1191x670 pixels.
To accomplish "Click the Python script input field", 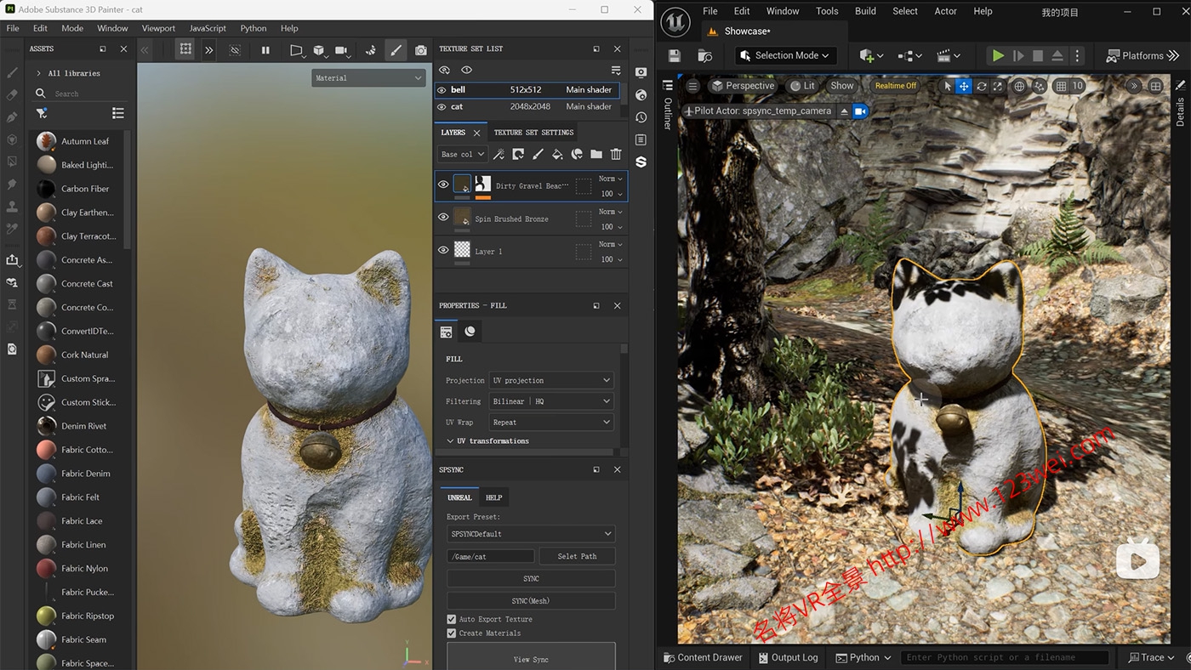I will pos(1004,656).
